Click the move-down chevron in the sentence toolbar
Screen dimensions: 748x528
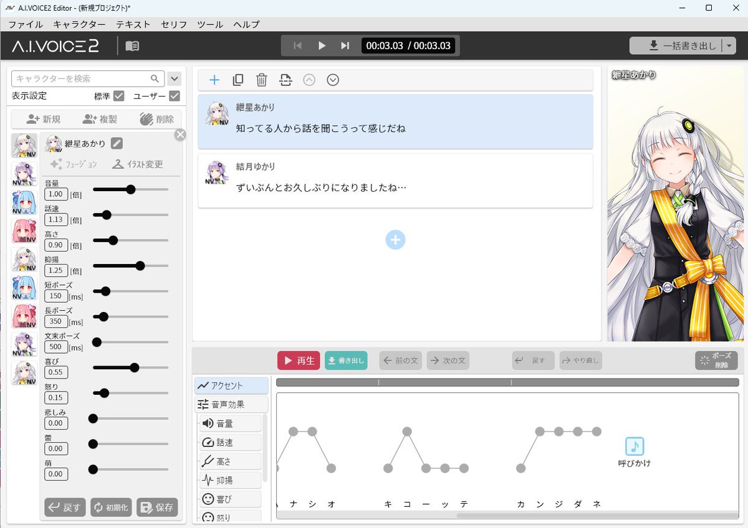pyautogui.click(x=333, y=80)
